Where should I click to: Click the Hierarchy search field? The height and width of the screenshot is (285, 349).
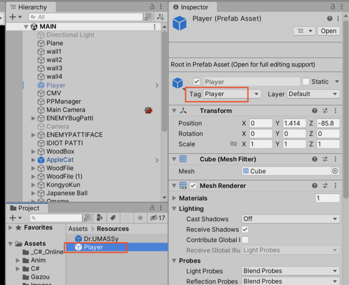(x=86, y=17)
